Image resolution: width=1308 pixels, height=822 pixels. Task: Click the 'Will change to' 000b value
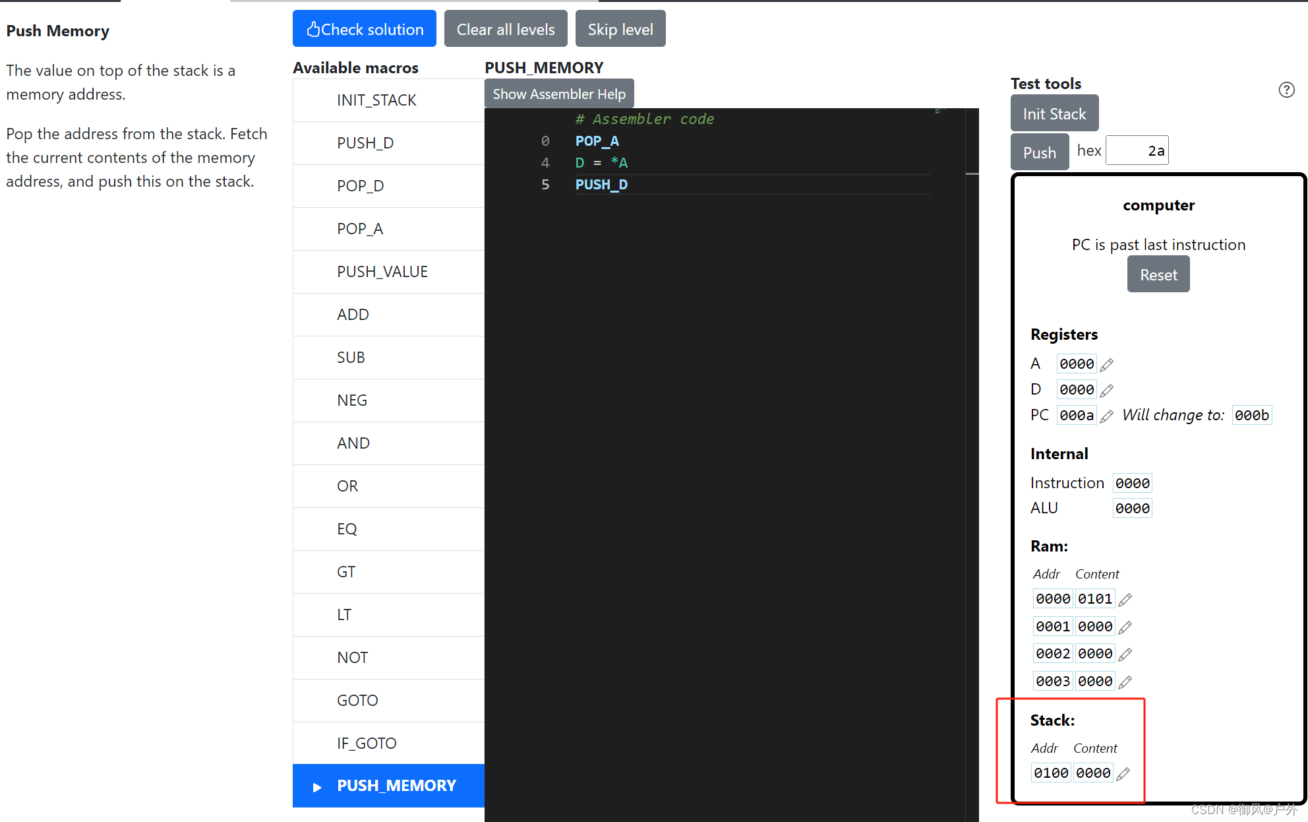1251,416
